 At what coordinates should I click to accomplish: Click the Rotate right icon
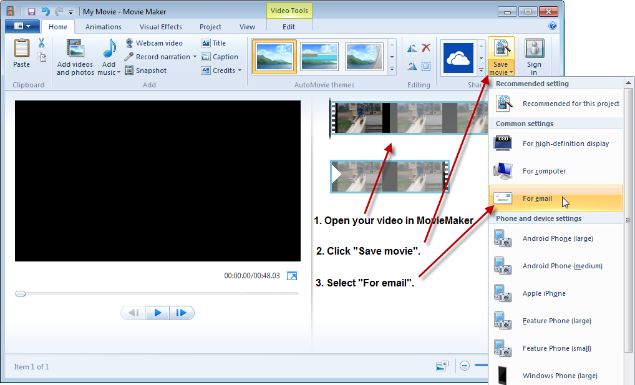(412, 66)
